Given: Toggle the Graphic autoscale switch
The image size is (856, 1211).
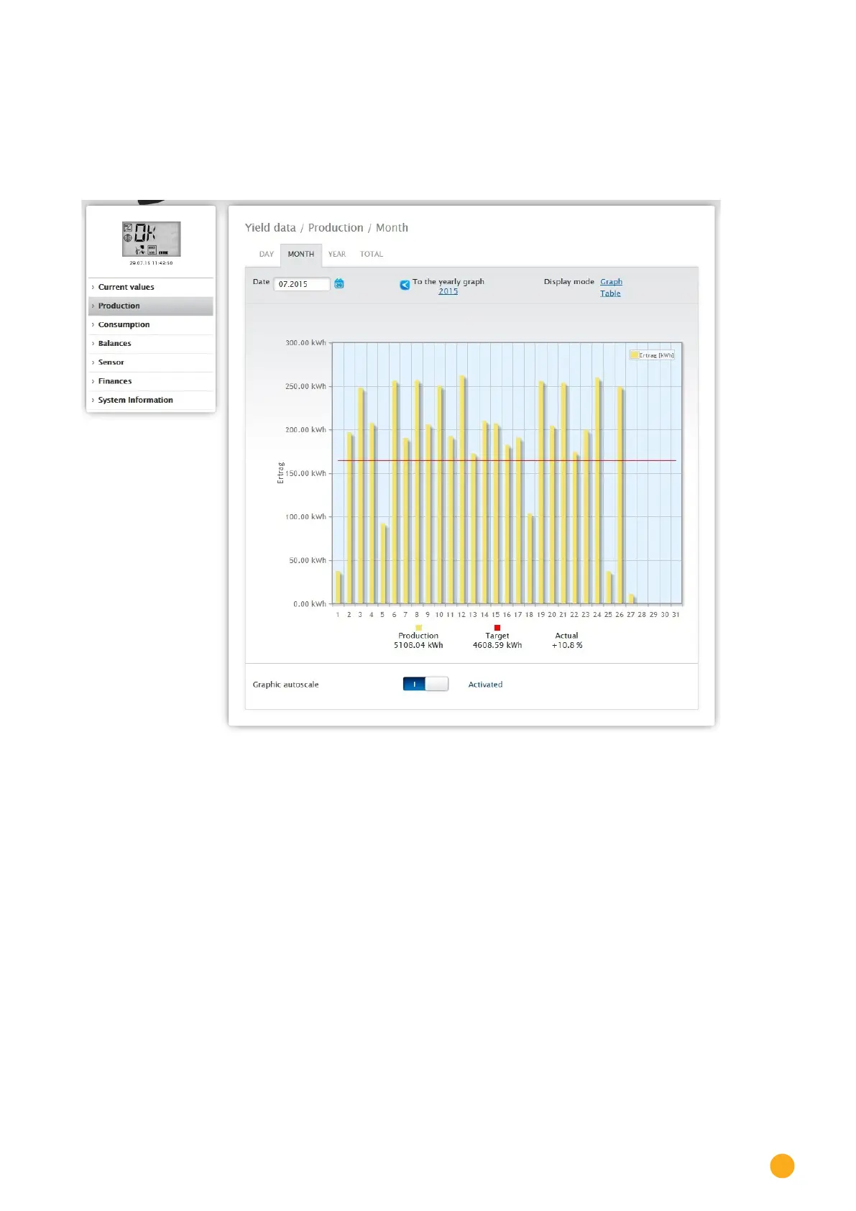Looking at the screenshot, I should click(x=425, y=684).
